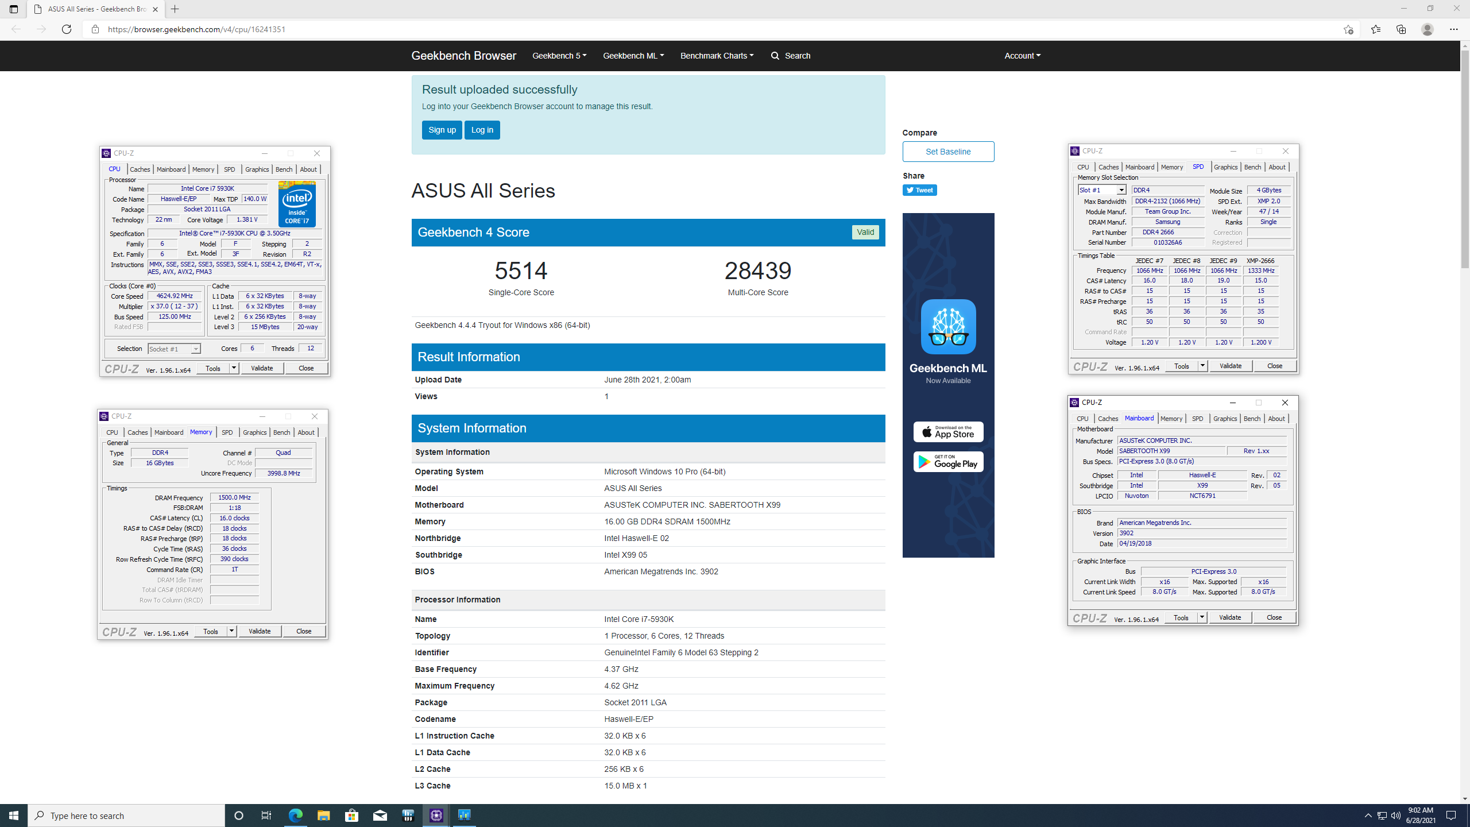The width and height of the screenshot is (1470, 827).
Task: Click the Log in button
Action: (482, 130)
